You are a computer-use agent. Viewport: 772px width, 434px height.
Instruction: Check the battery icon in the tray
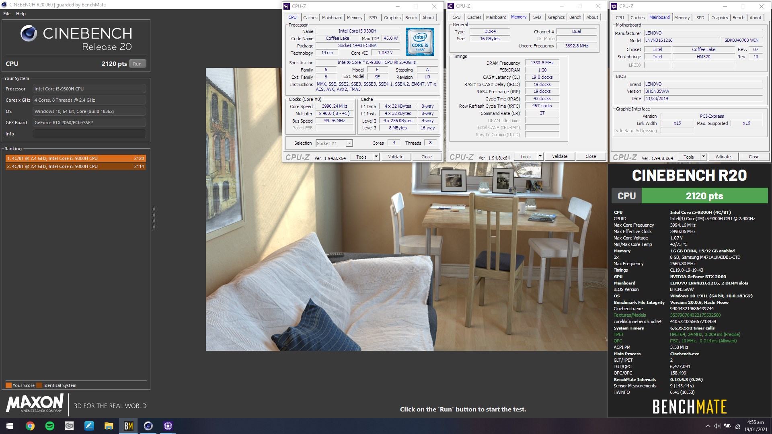[x=727, y=426]
